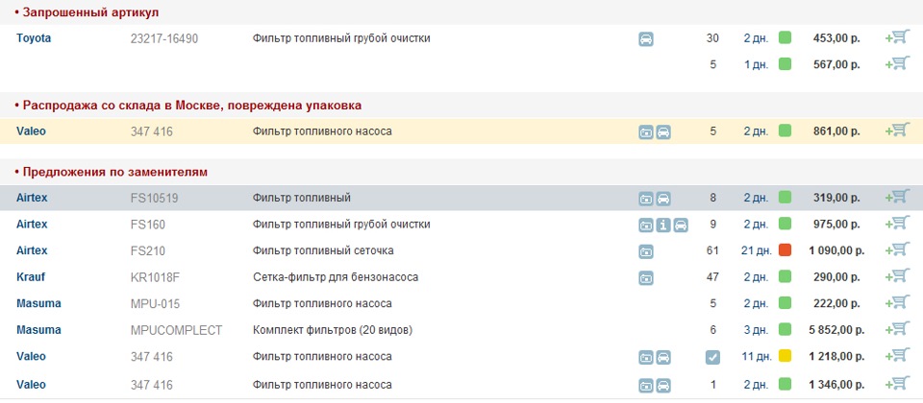Open Krauf brand link
923x403 pixels.
click(31, 277)
